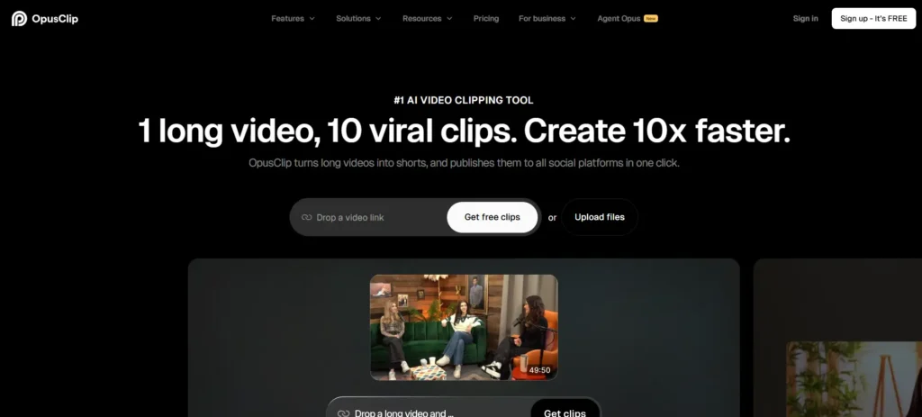The height and width of the screenshot is (417, 922).
Task: Click the 49:50 duration label on thumbnail
Action: coord(539,370)
